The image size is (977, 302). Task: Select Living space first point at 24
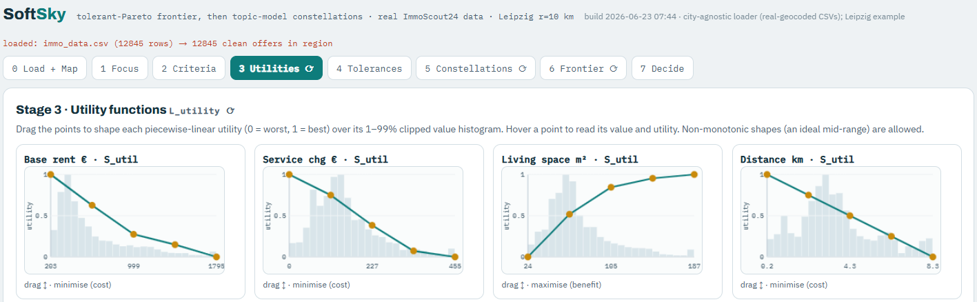point(528,257)
